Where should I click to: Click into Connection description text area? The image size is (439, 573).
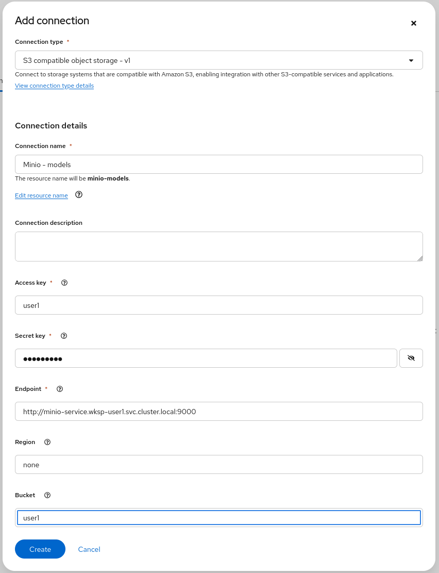click(x=219, y=247)
